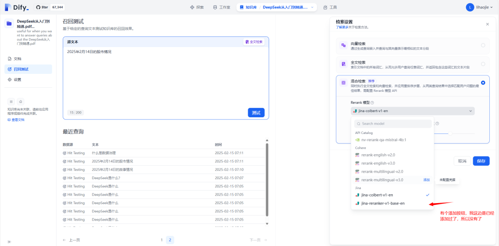Choose rerank-english-v2.0 model
499x246 pixels.
tap(392, 155)
